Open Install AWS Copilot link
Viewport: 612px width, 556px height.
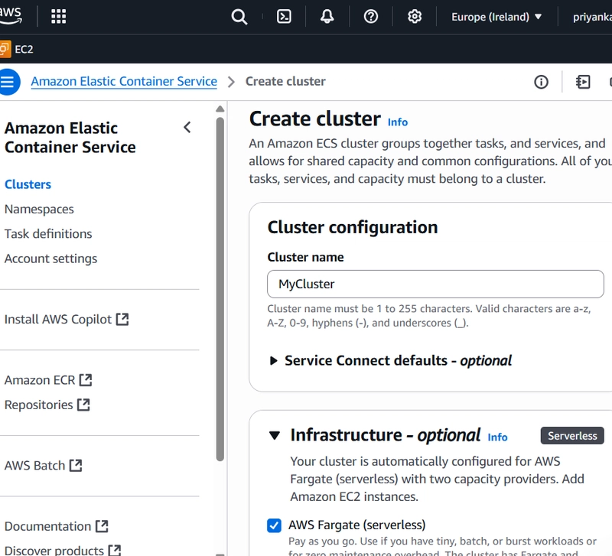pyautogui.click(x=58, y=319)
